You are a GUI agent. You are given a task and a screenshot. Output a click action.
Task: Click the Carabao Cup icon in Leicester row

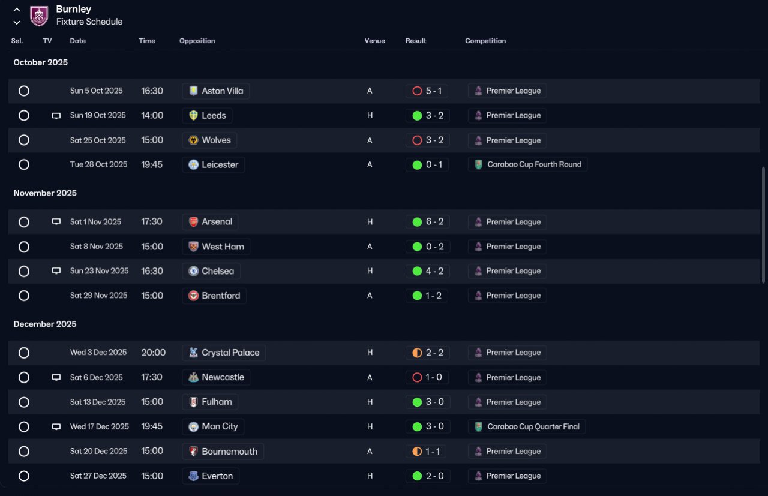tap(478, 164)
